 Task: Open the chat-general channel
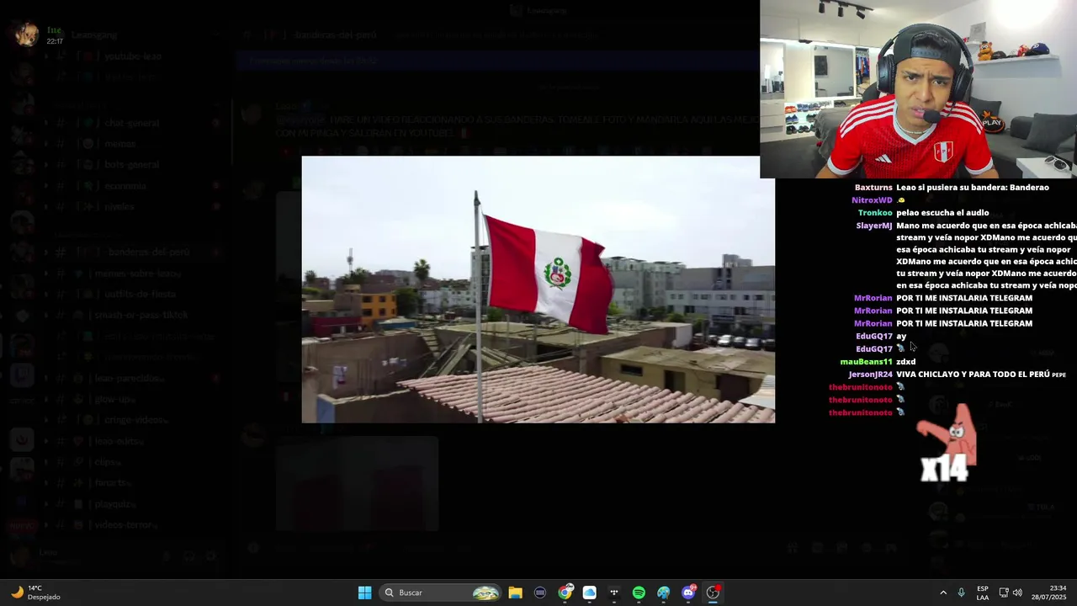(x=132, y=123)
